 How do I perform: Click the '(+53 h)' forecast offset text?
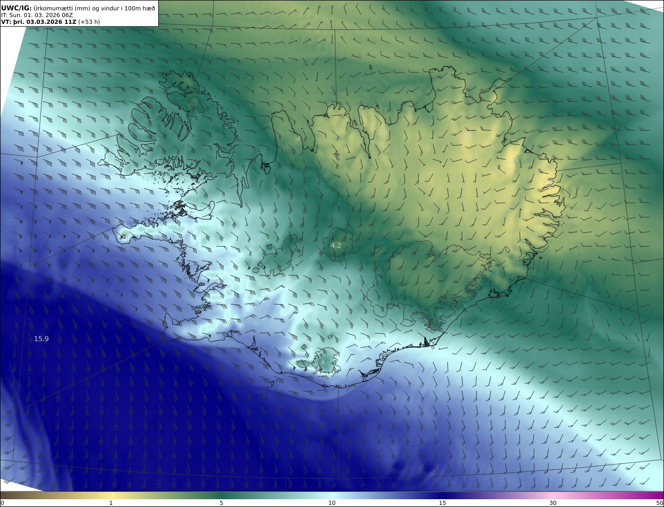pos(89,22)
